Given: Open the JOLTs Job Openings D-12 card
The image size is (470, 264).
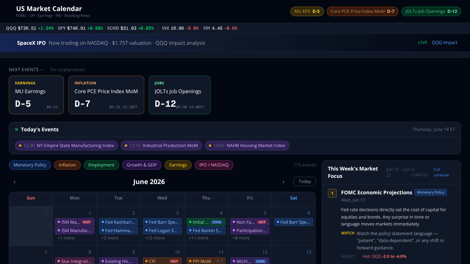Looking at the screenshot, I should click(180, 95).
